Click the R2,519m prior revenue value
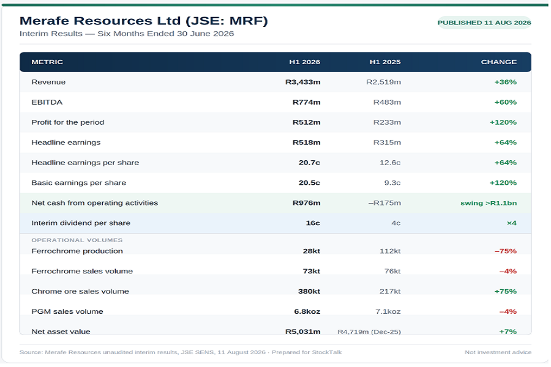Viewport: 551px width, 367px height. 383,82
